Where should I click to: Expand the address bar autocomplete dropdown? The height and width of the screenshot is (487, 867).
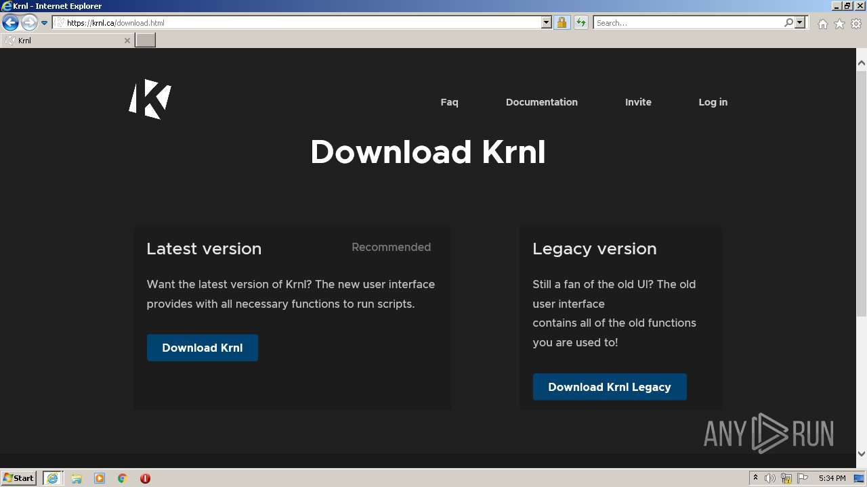pyautogui.click(x=547, y=22)
